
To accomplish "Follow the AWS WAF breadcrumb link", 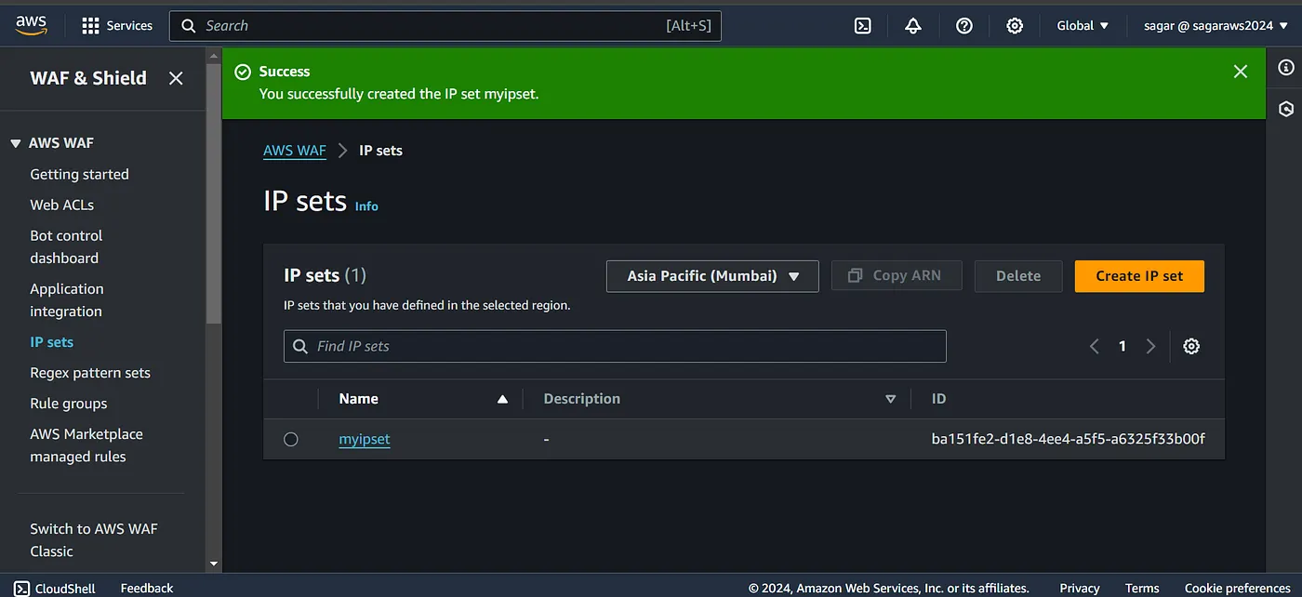I will point(295,151).
